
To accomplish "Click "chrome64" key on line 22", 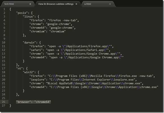I will tap(38, 87).
